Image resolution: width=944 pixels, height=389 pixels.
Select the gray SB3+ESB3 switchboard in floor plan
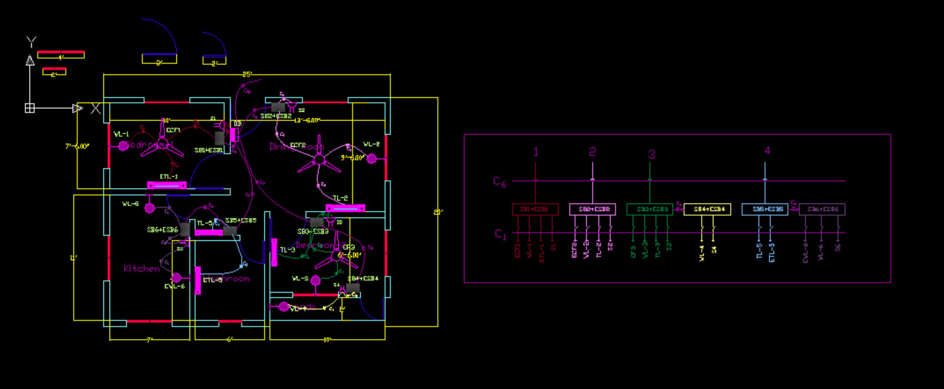click(317, 222)
